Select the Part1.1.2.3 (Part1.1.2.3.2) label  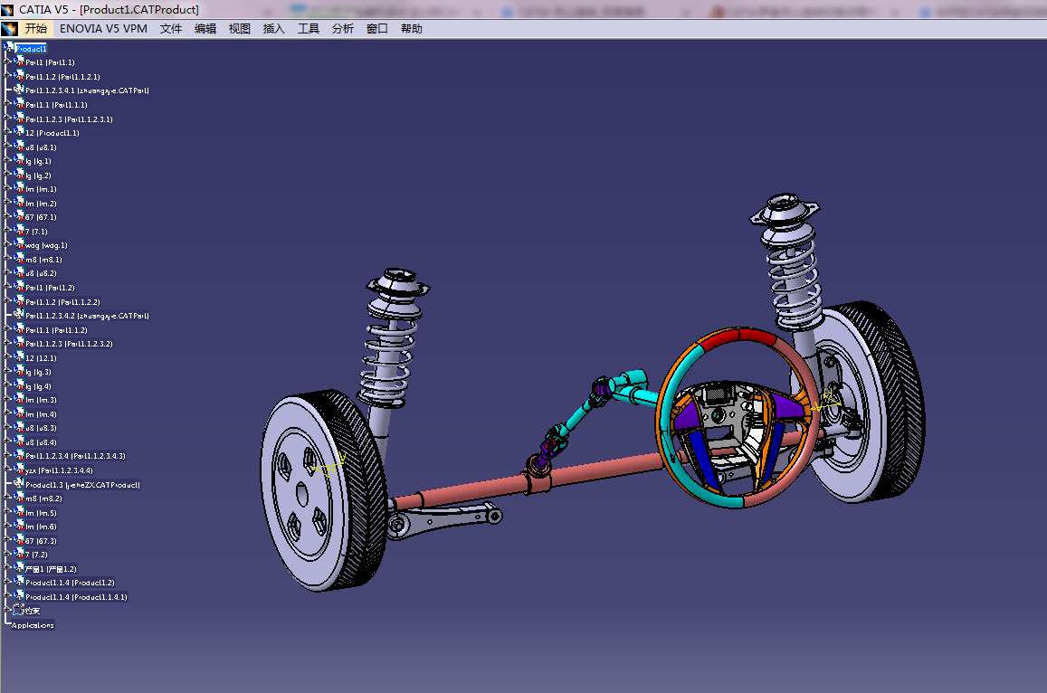point(70,344)
